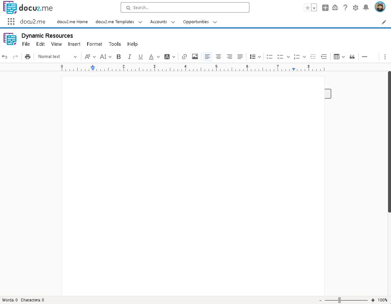Insert a numbered list

point(297,57)
